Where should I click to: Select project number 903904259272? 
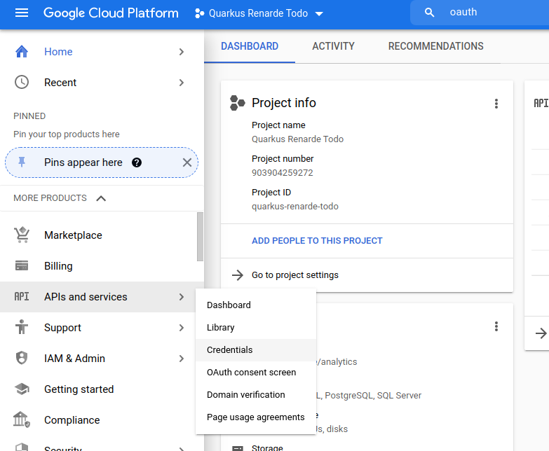point(282,173)
